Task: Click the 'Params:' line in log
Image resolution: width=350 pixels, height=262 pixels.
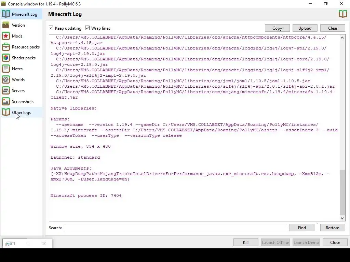Action: tap(60, 119)
